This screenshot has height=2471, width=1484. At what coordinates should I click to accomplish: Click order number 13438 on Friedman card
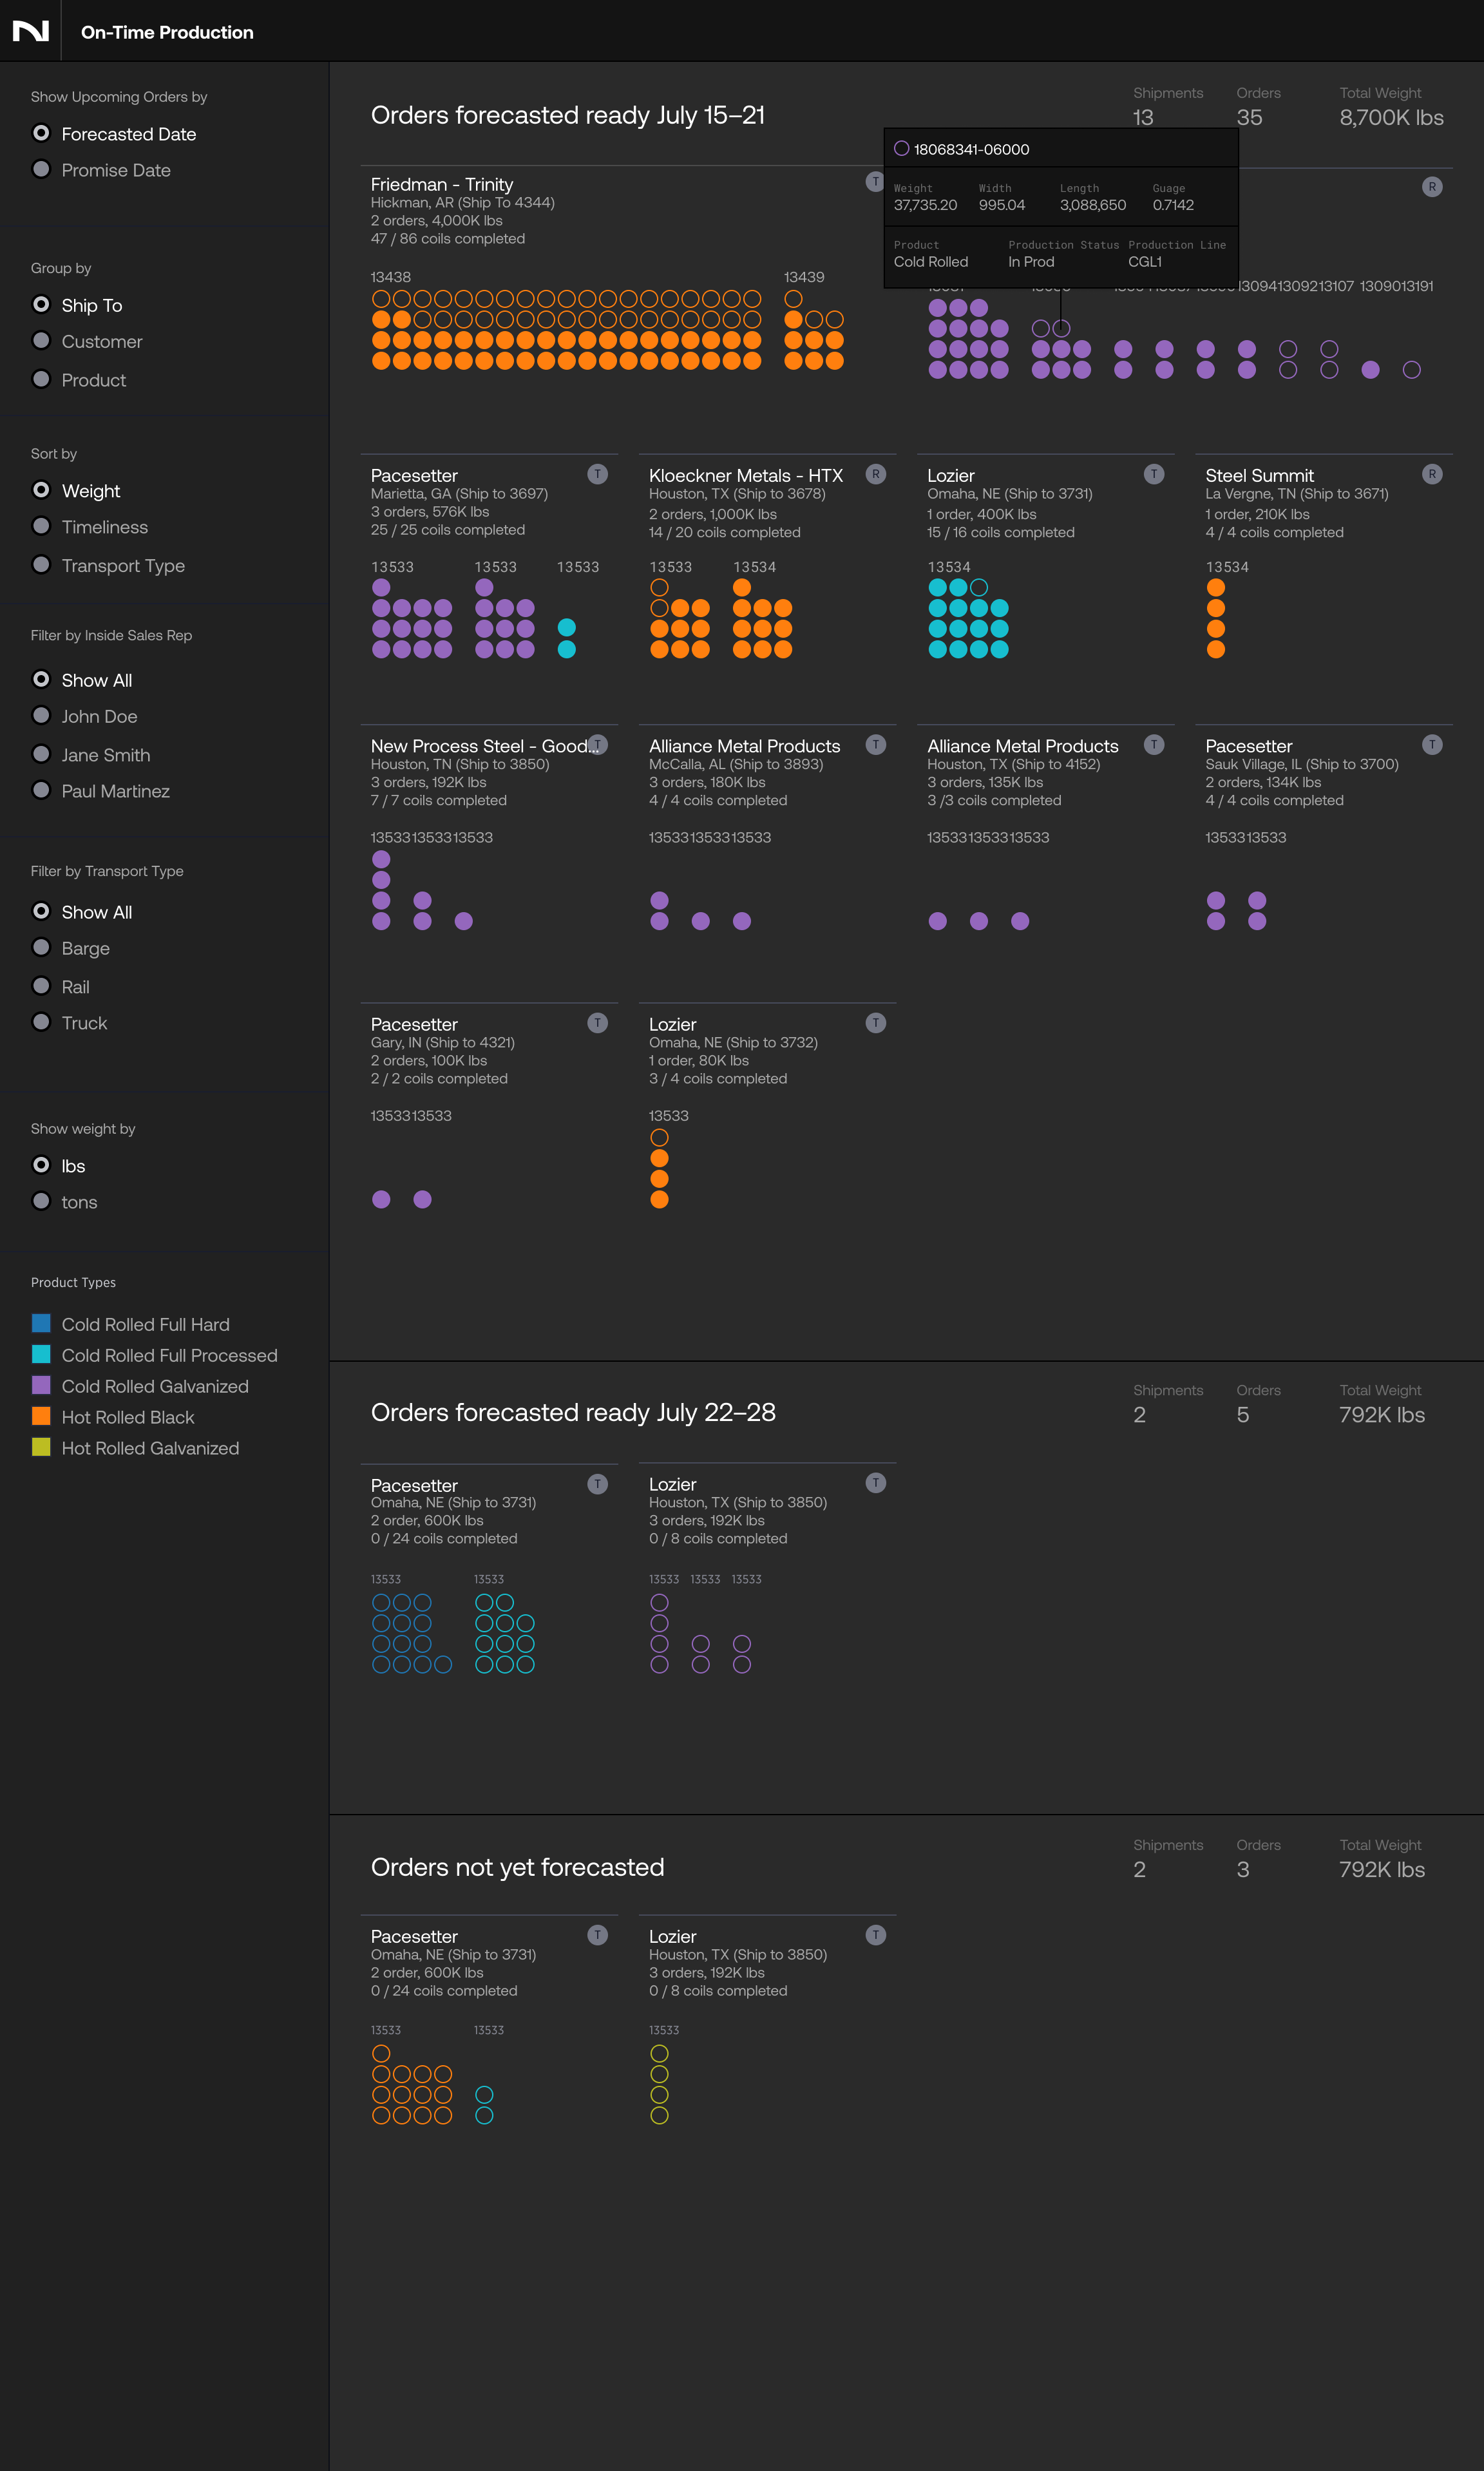(x=391, y=277)
